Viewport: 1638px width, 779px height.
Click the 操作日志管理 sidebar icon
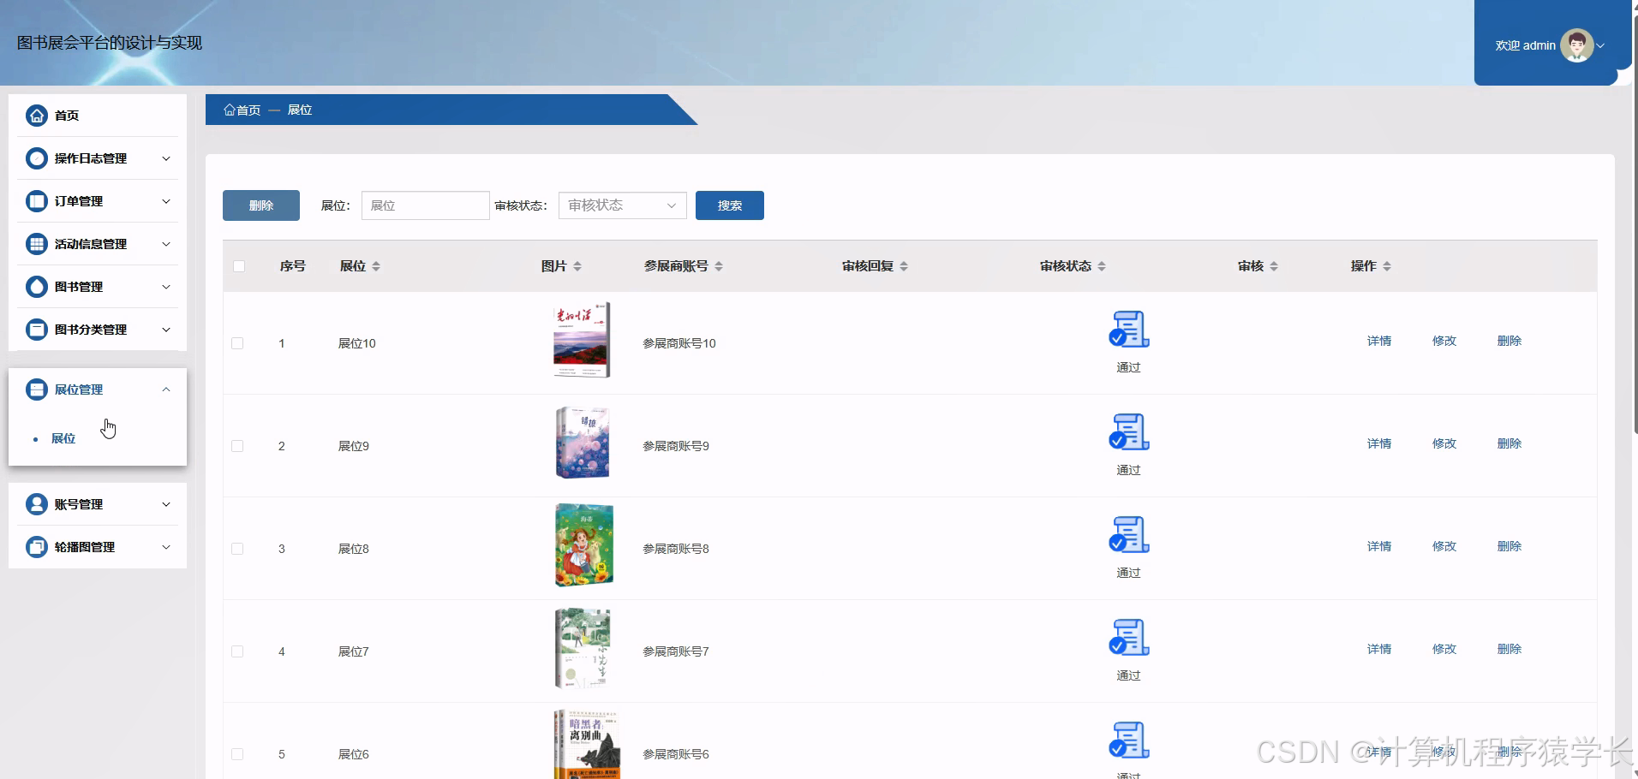[36, 158]
